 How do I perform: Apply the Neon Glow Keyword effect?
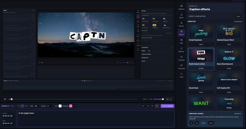pos(229,68)
